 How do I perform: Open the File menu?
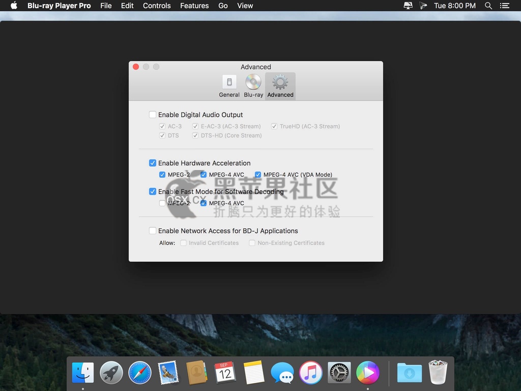(x=106, y=6)
